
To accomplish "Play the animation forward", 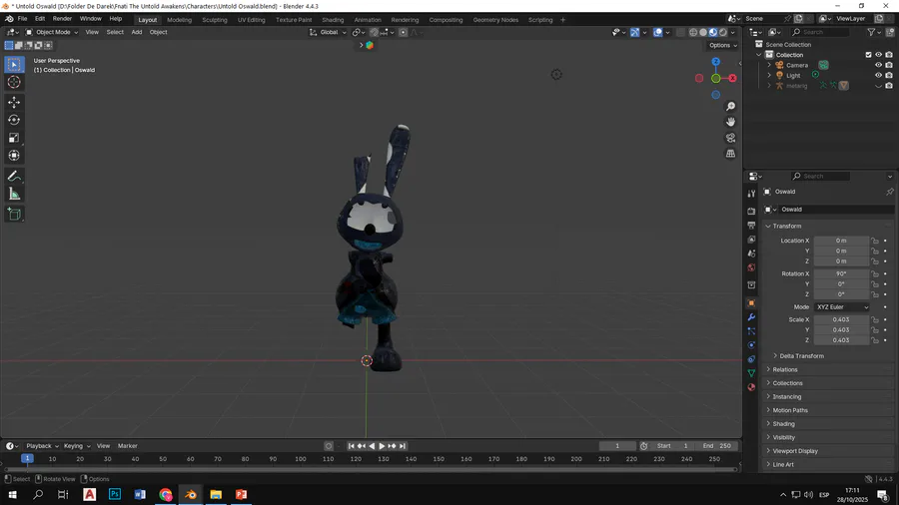I will 382,446.
